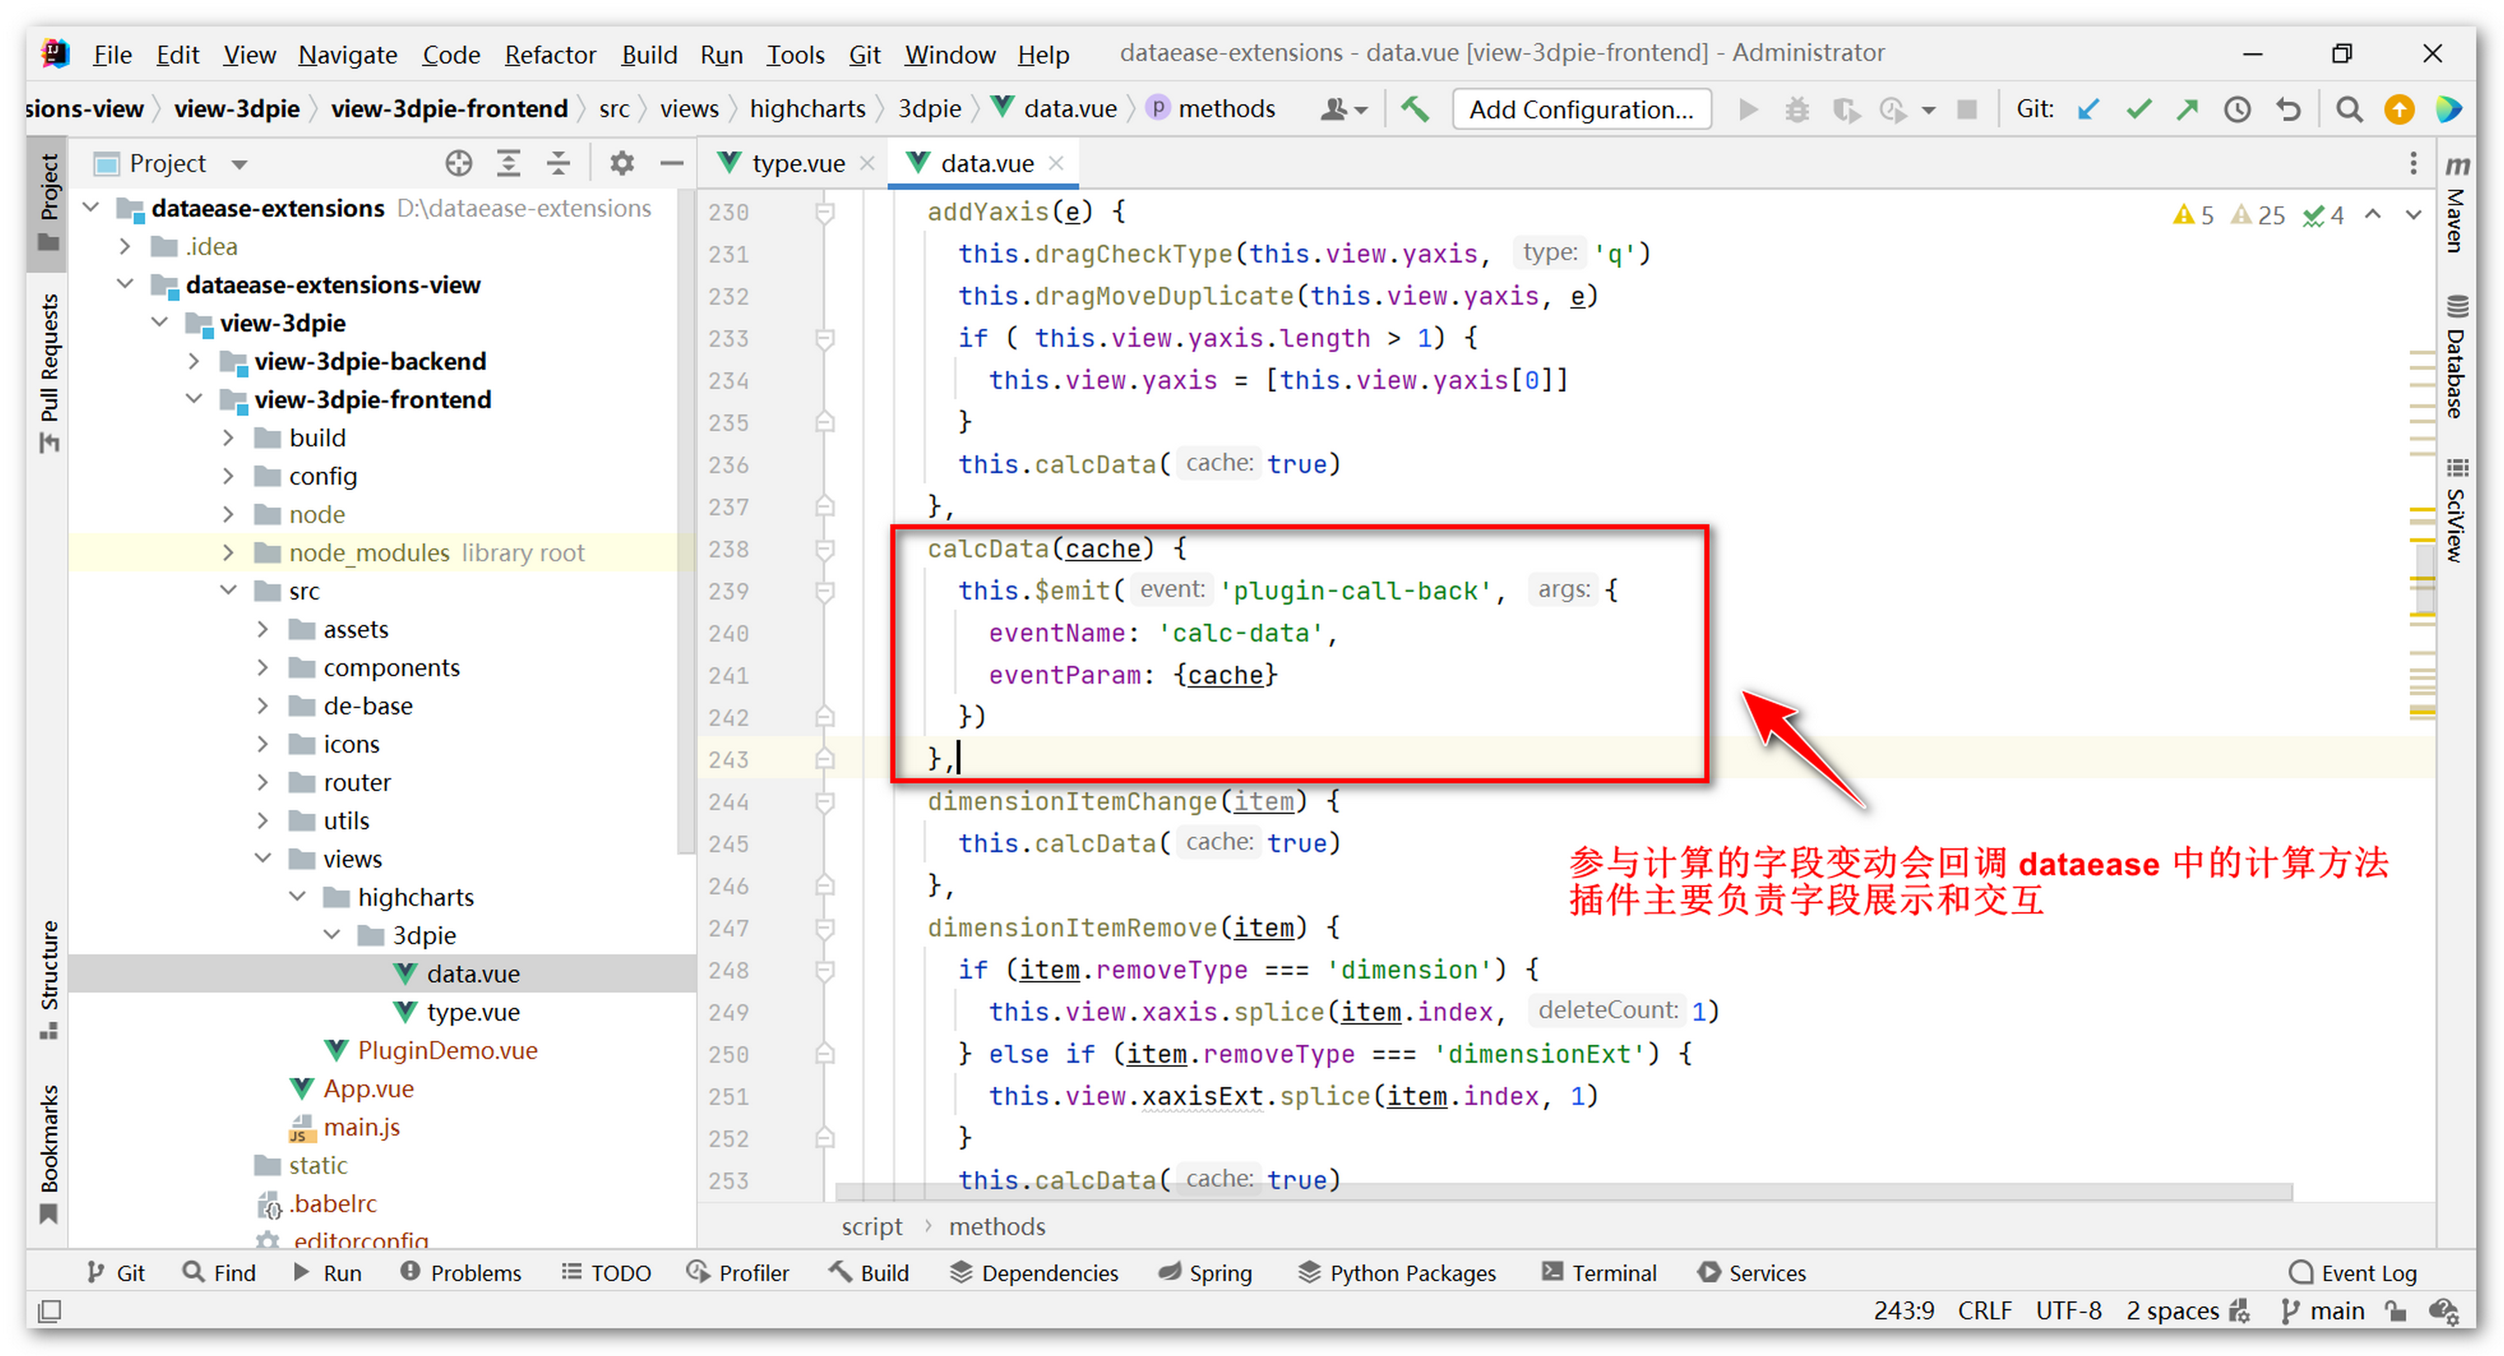Screen dimensions: 2504x1356
Task: Toggle the Structure side tab
Action: 48,980
